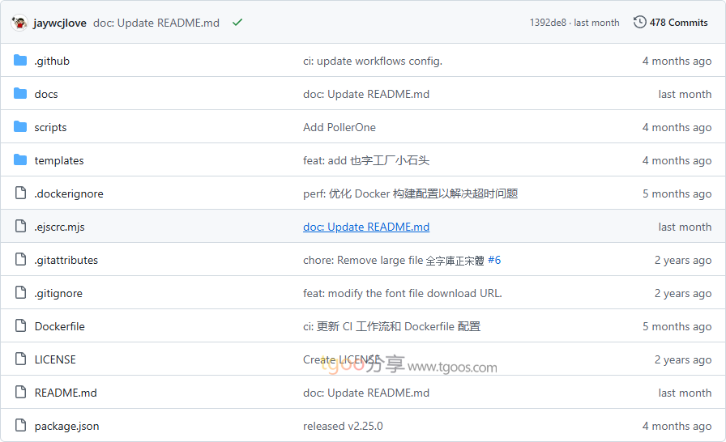The image size is (726, 442).
Task: Open the 'released v2.25.0' commit message
Action: tap(343, 426)
